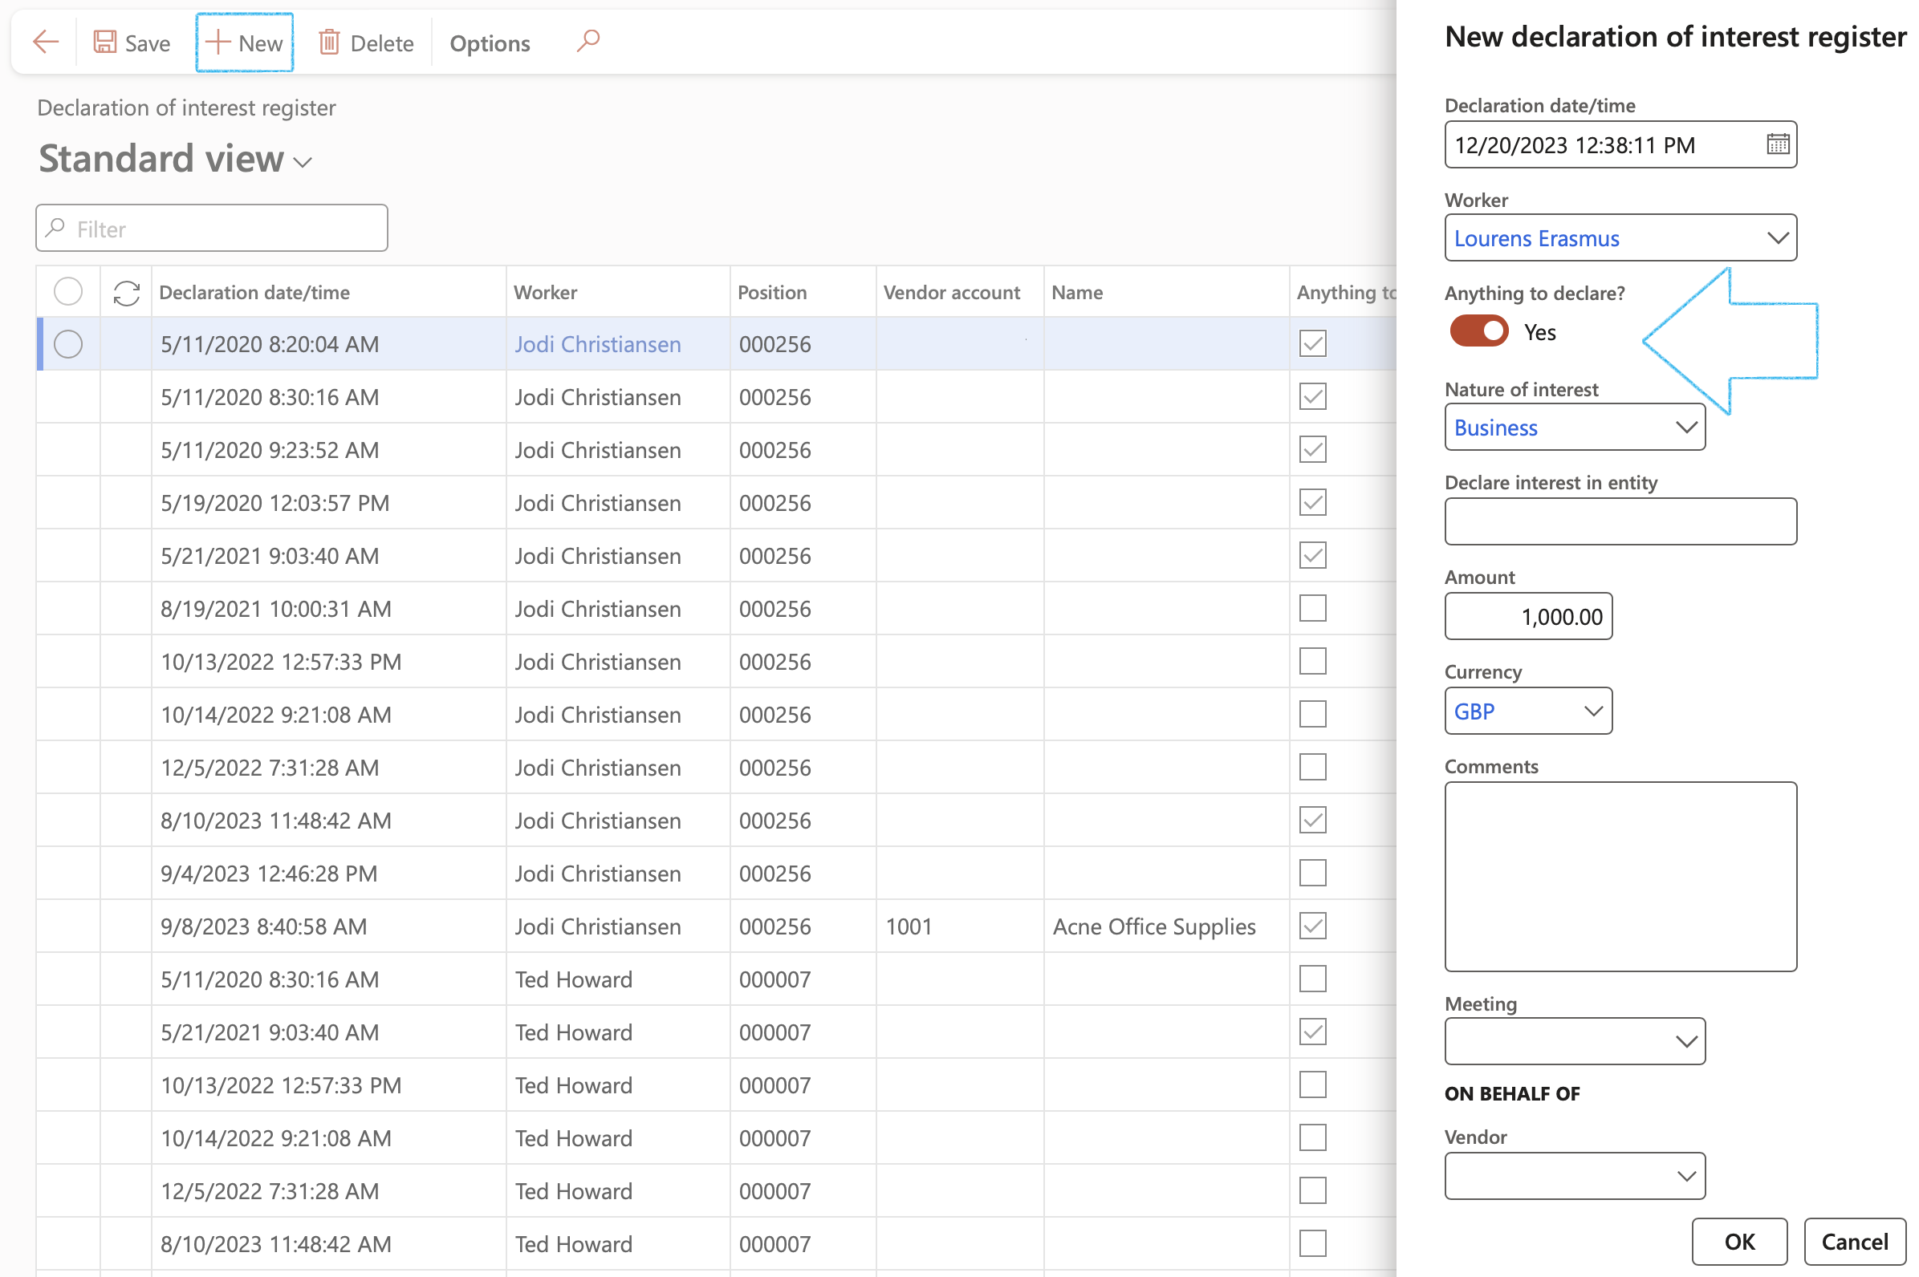Click the Filter search input field

click(211, 227)
